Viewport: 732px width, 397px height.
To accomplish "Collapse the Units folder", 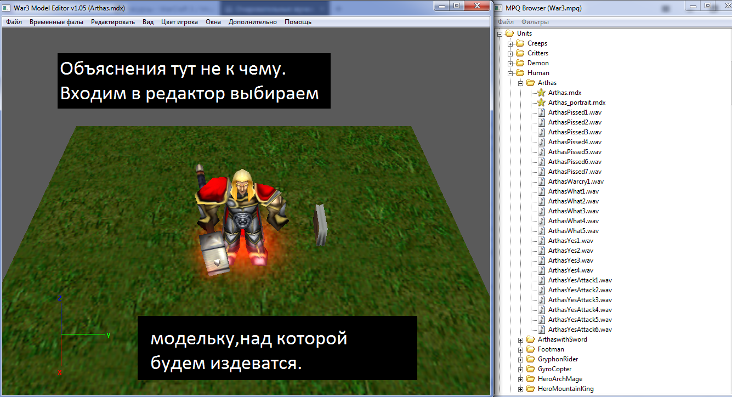I will click(x=500, y=33).
